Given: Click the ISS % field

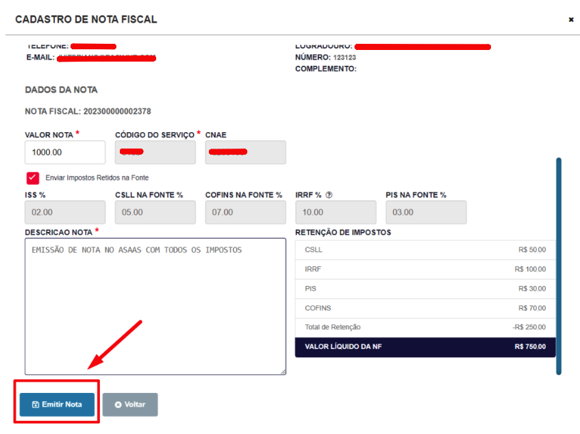Looking at the screenshot, I should pos(65,212).
